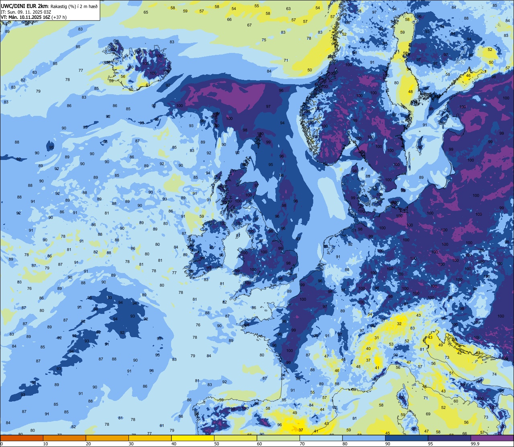This screenshot has width=514, height=447.
Task: Click the legend label '70'
Action: 302,444
